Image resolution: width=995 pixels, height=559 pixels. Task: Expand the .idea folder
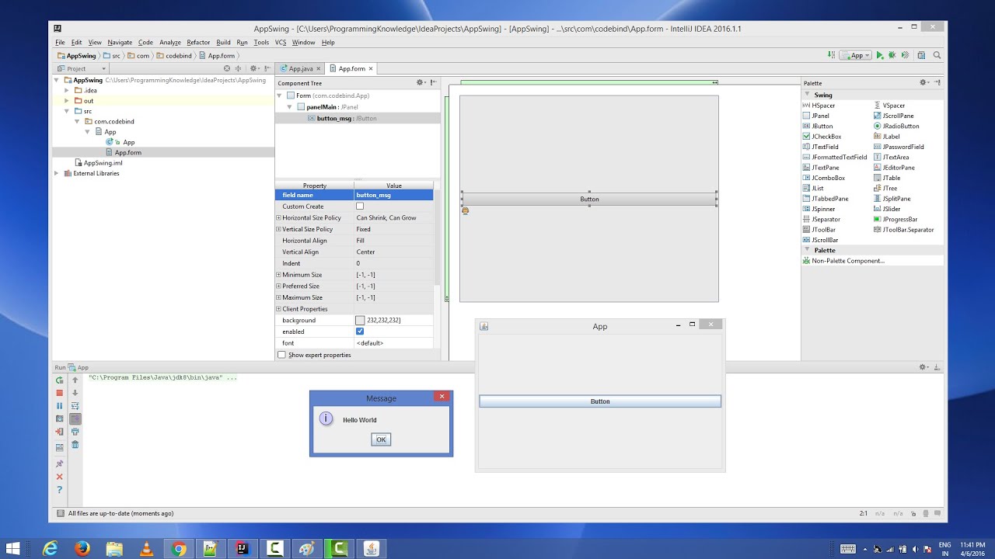click(67, 90)
